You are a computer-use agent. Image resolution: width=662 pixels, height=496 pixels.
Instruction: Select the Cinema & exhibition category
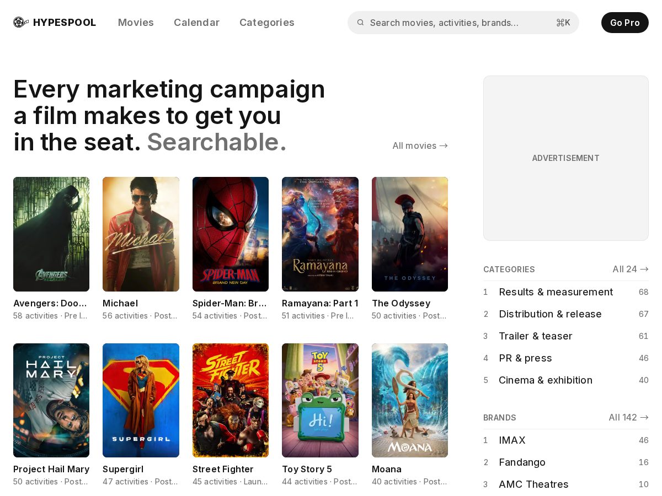pyautogui.click(x=566, y=380)
